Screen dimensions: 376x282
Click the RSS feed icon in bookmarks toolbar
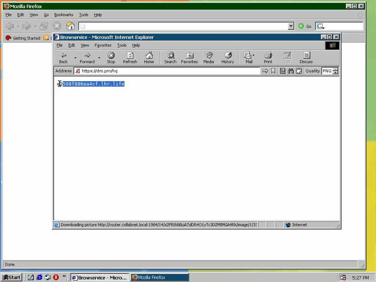pyautogui.click(x=46, y=38)
